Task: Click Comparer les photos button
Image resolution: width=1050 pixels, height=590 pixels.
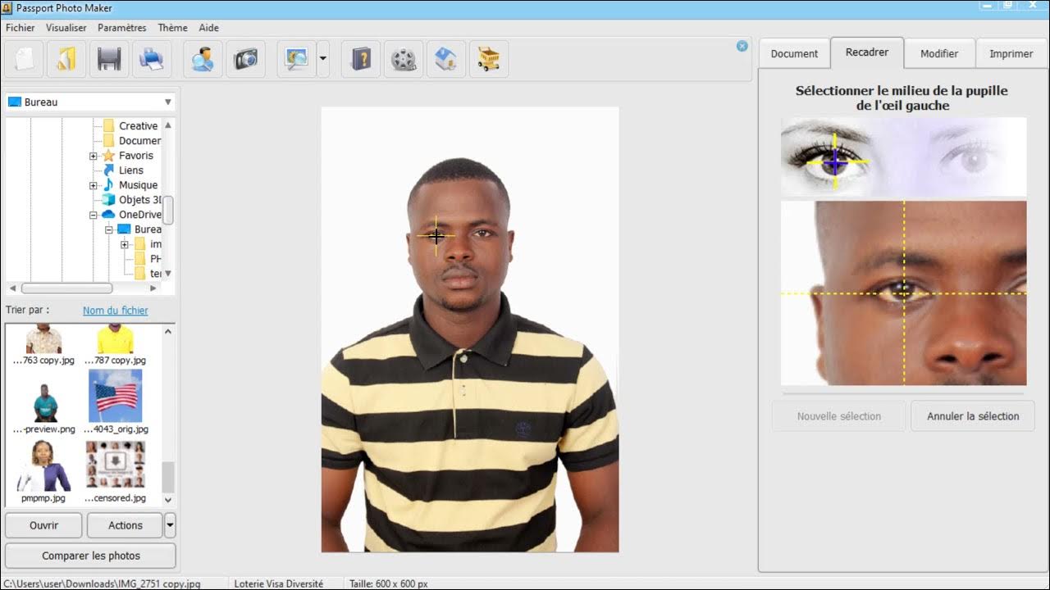Action: [x=91, y=556]
